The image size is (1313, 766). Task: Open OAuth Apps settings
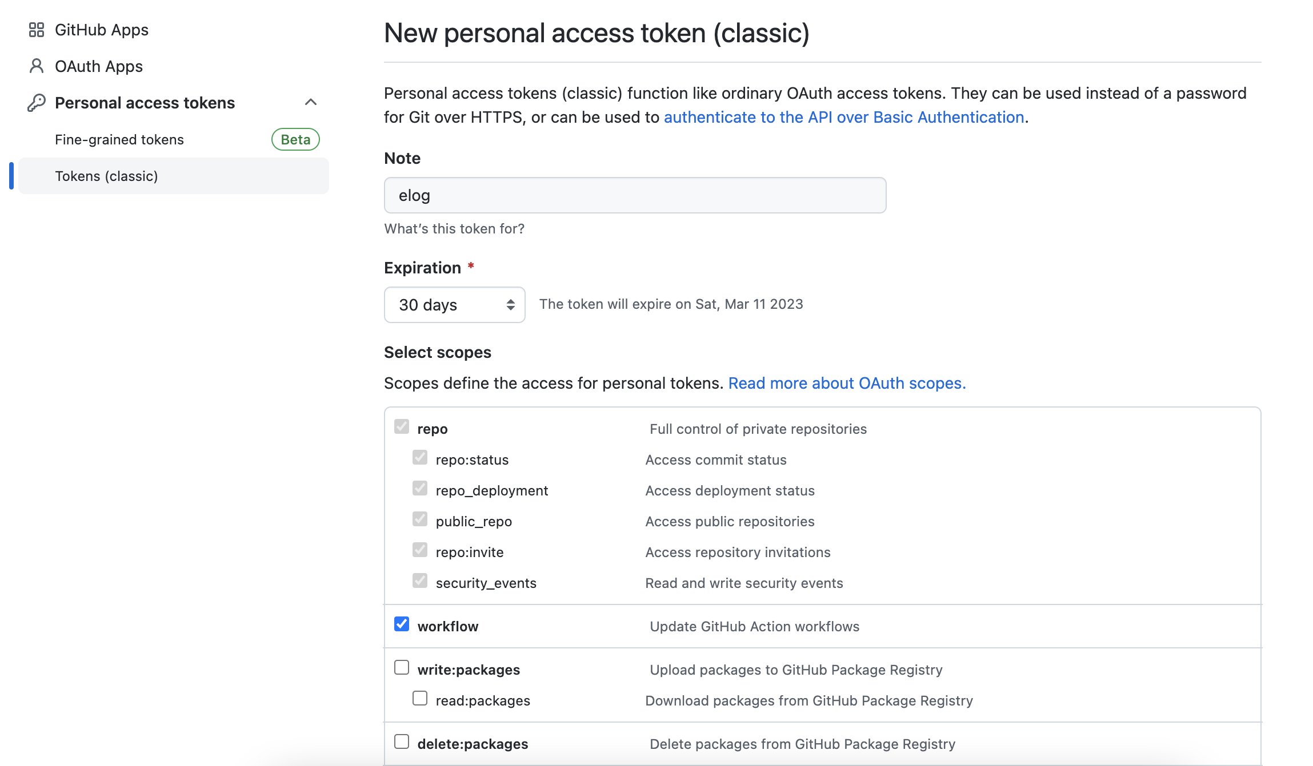(x=98, y=66)
